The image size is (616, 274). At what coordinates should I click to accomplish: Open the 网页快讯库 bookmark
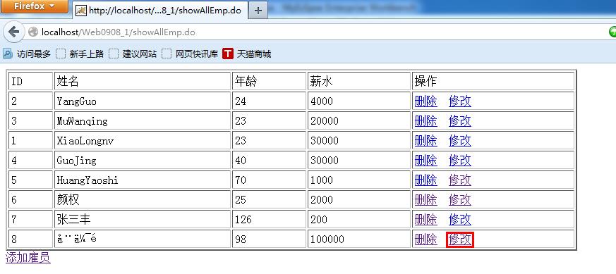click(x=190, y=54)
